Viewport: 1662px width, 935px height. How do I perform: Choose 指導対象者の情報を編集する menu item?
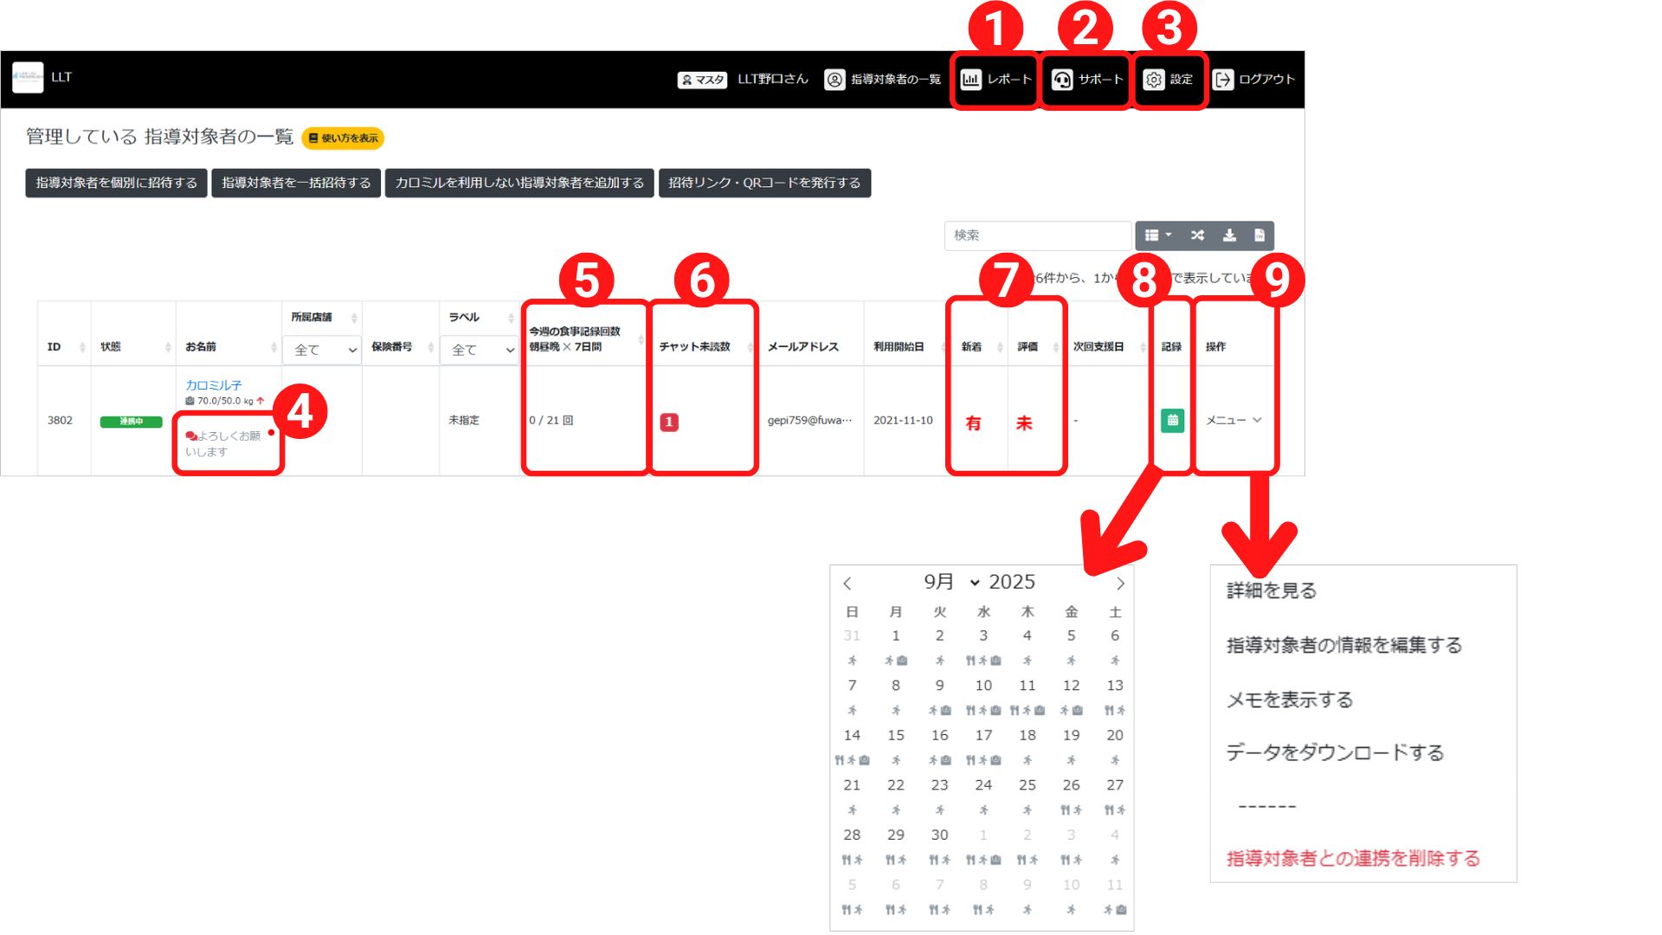[x=1343, y=645]
